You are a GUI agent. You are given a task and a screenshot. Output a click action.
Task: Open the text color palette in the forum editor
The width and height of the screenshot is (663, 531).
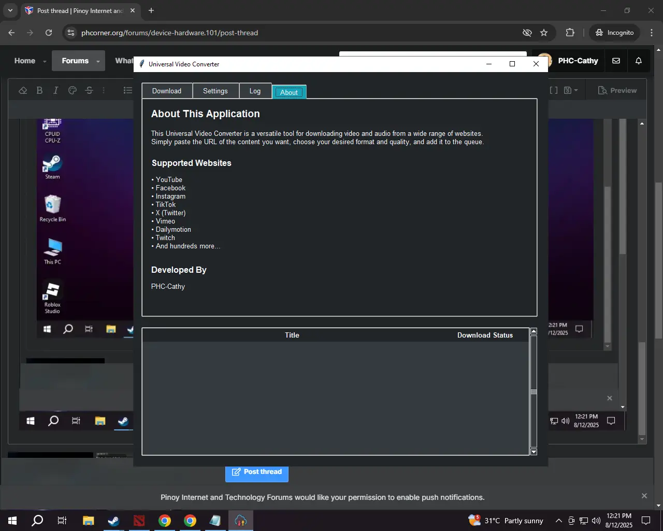coord(73,90)
